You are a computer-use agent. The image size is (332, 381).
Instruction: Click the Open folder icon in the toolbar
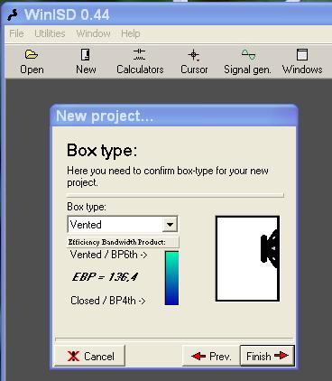click(32, 55)
